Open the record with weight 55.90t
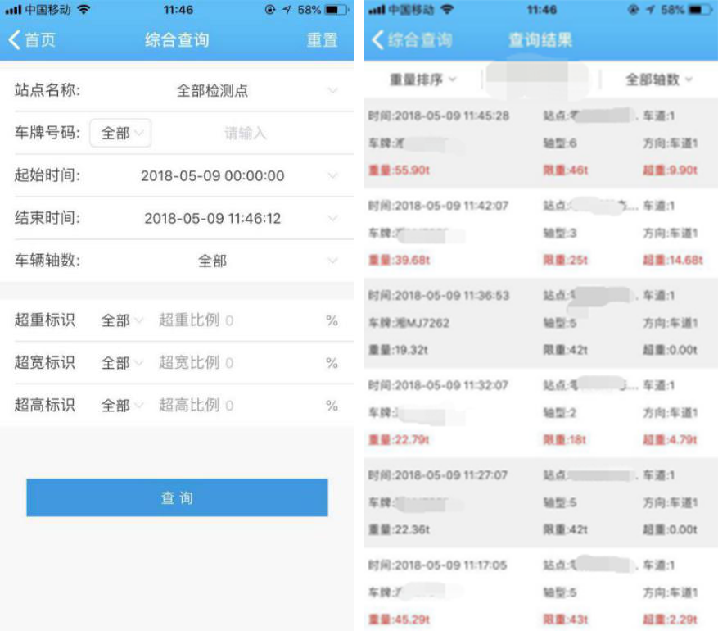This screenshot has height=631, width=718. pos(540,143)
